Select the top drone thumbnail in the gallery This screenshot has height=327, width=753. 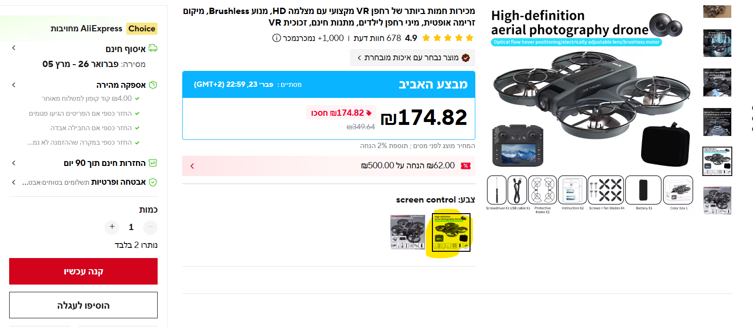point(717,11)
